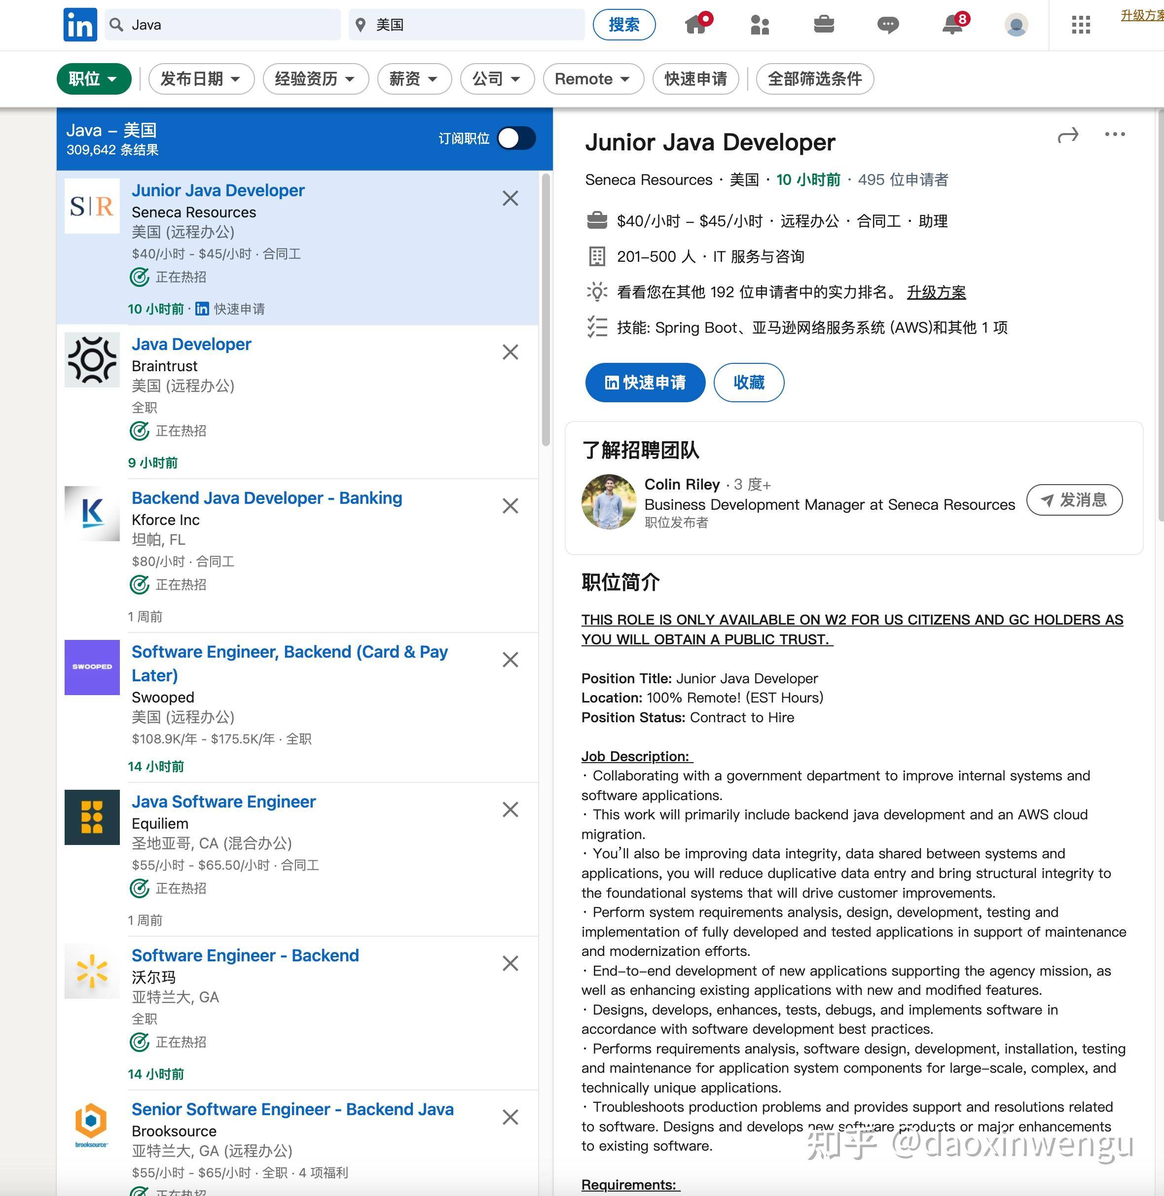This screenshot has height=1196, width=1164.
Task: Click the Seneca Resources company logo
Action: click(92, 206)
